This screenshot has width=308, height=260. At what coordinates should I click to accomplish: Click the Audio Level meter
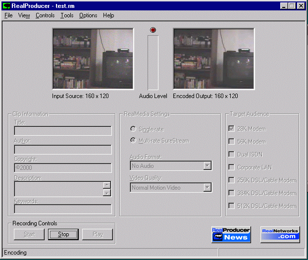[153, 62]
